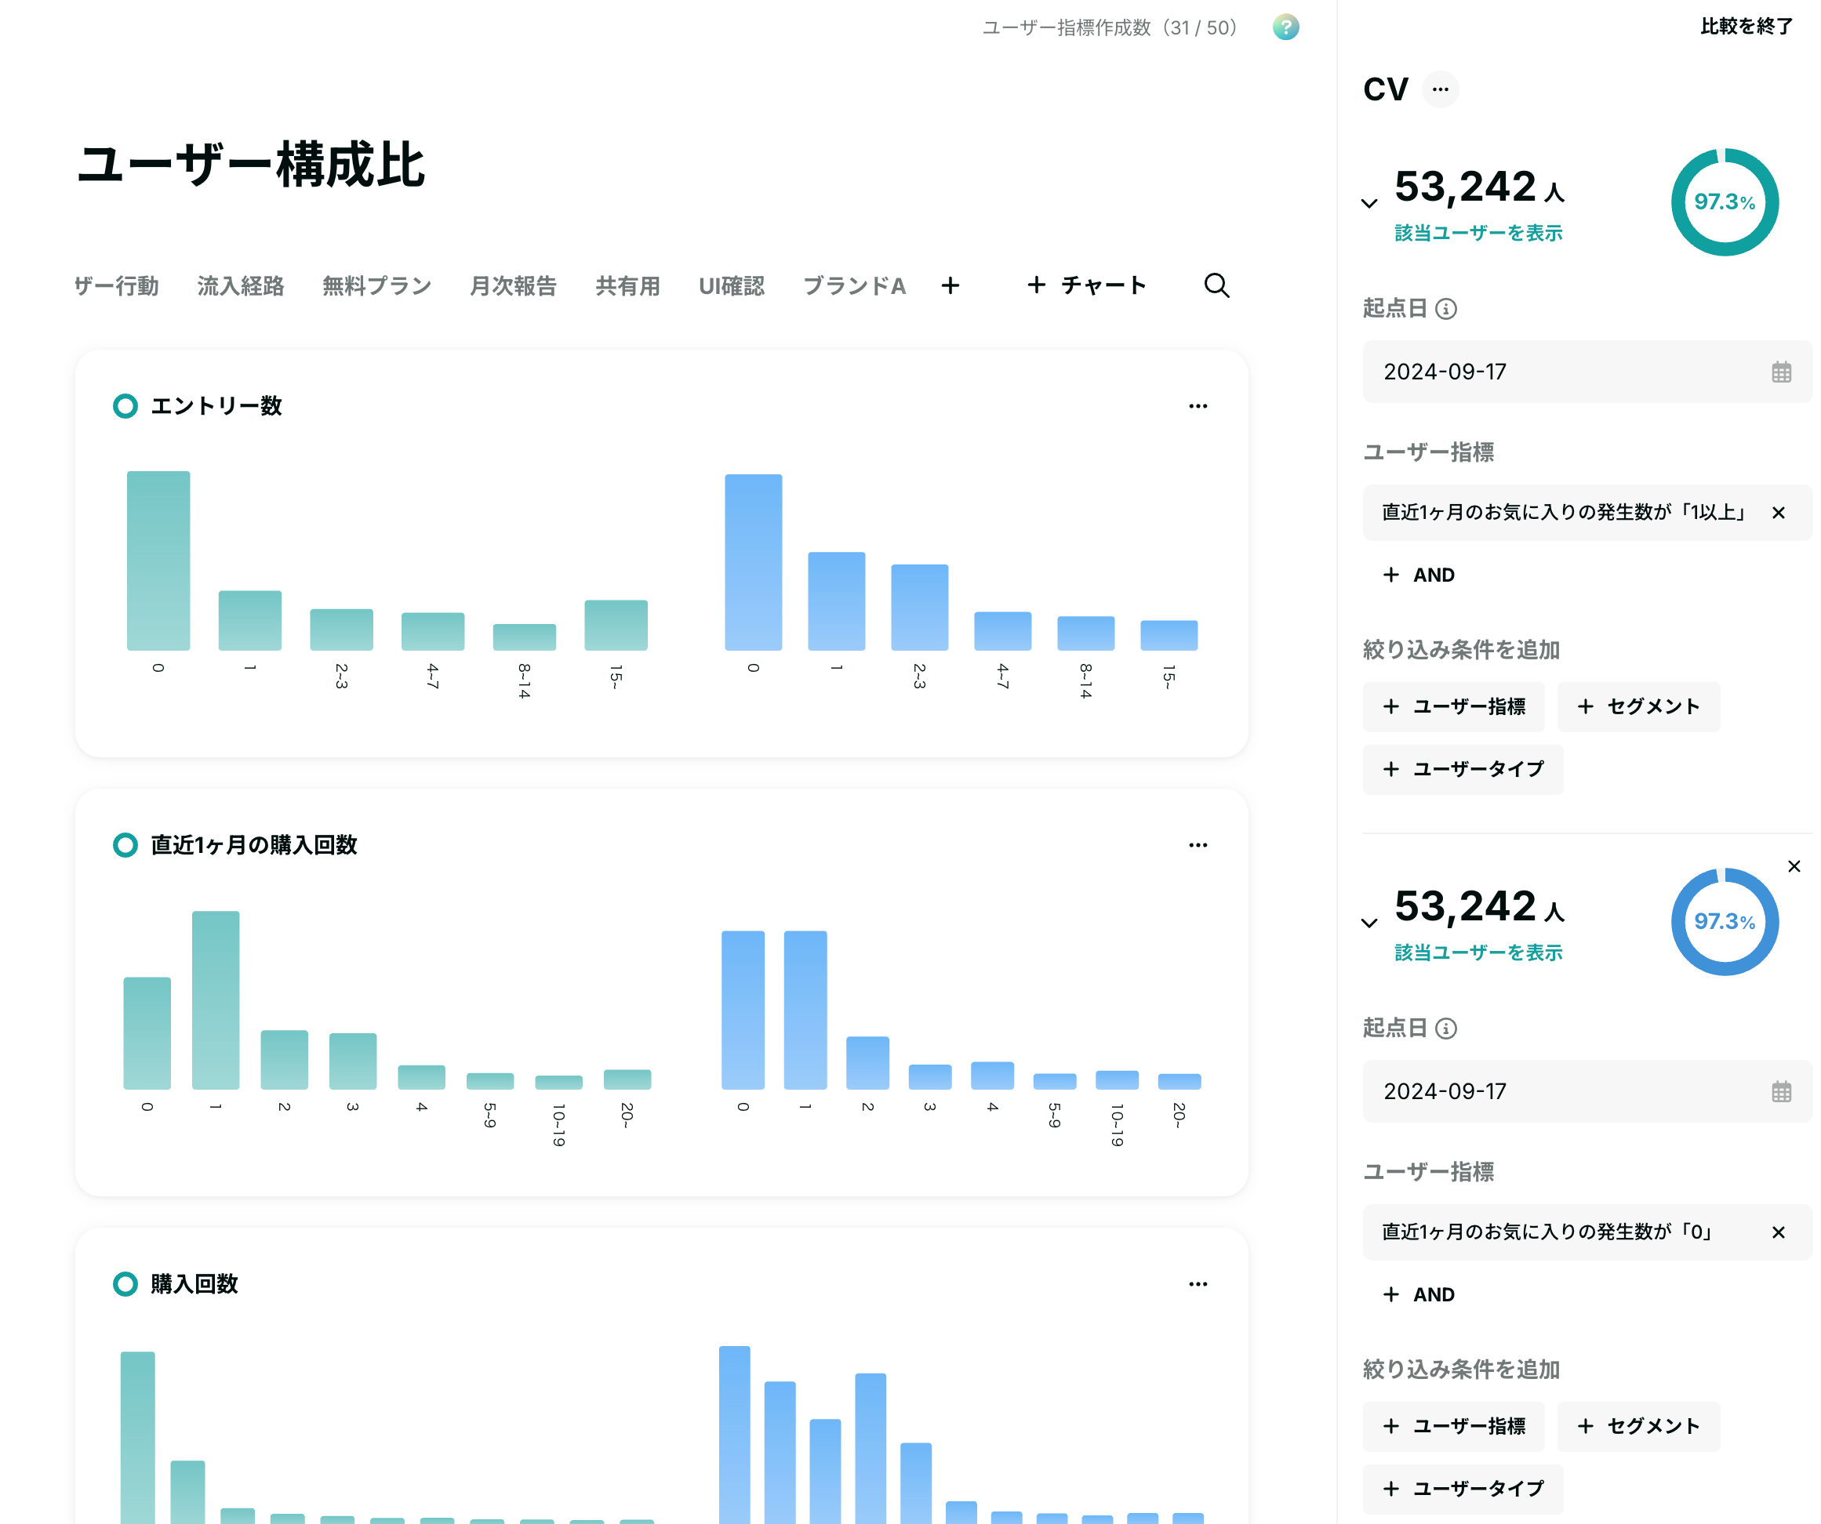Open the first 起点日 date picker
This screenshot has width=1821, height=1524.
pyautogui.click(x=1781, y=372)
